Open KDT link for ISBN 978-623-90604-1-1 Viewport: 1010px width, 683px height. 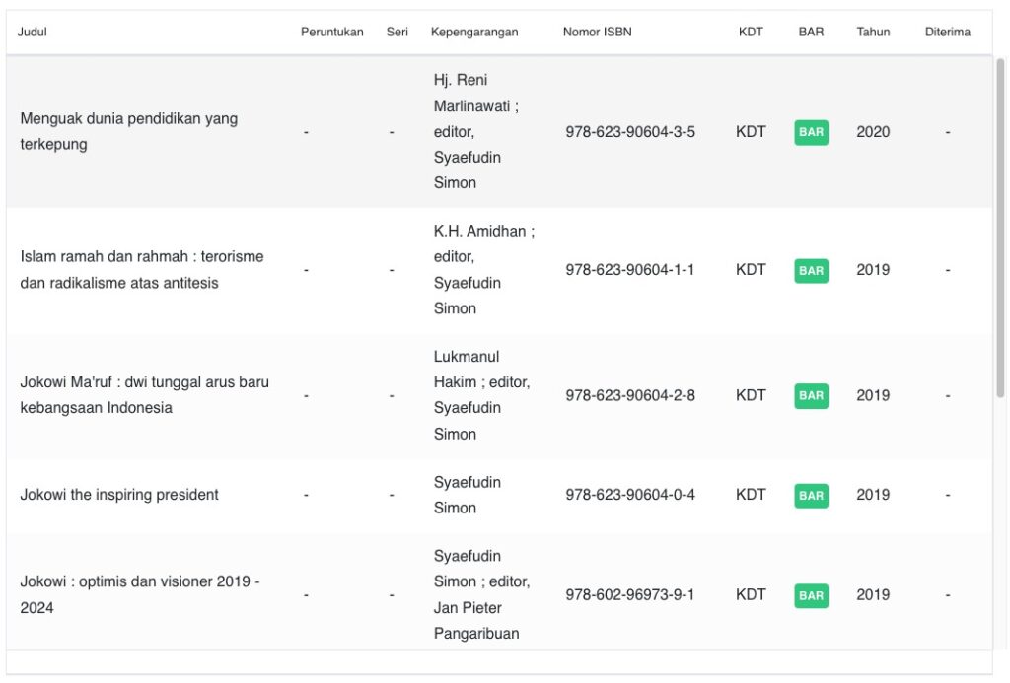pos(751,270)
